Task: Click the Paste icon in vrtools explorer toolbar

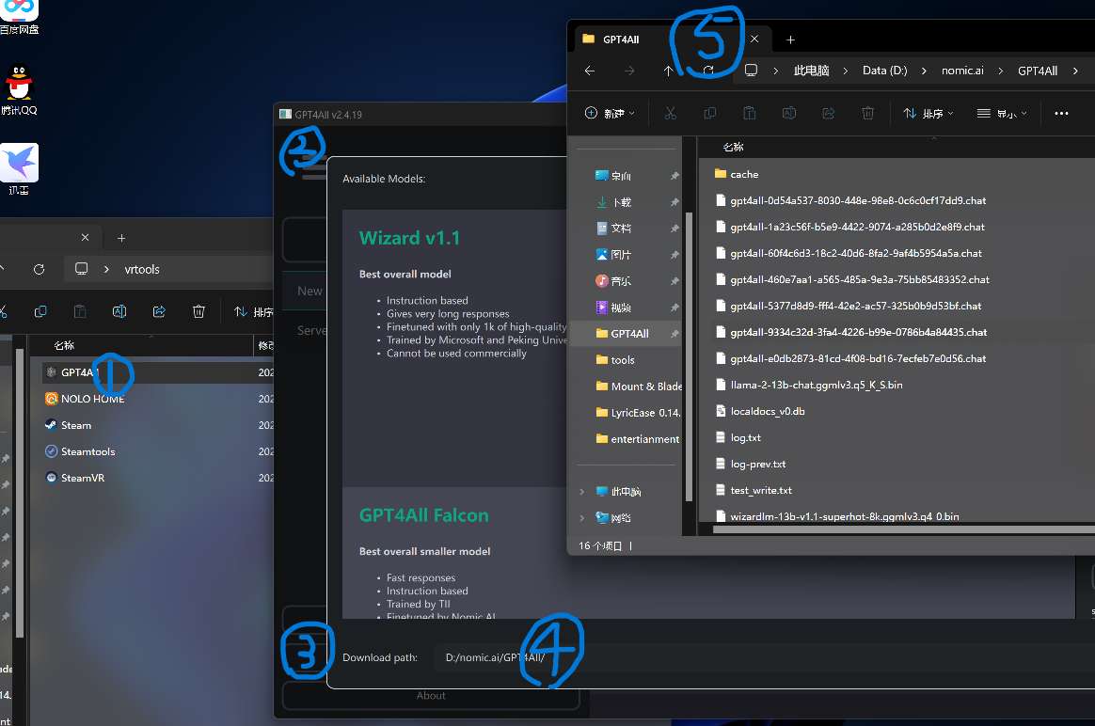Action: coord(80,311)
